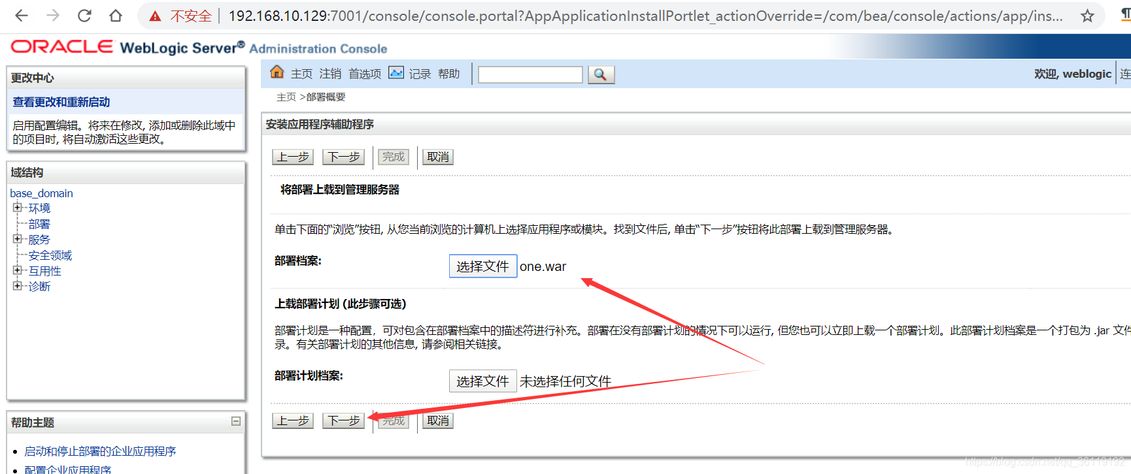Open 配置企业应用程序 help link
Screen dimensions: 1131x474
pyautogui.click(x=68, y=469)
